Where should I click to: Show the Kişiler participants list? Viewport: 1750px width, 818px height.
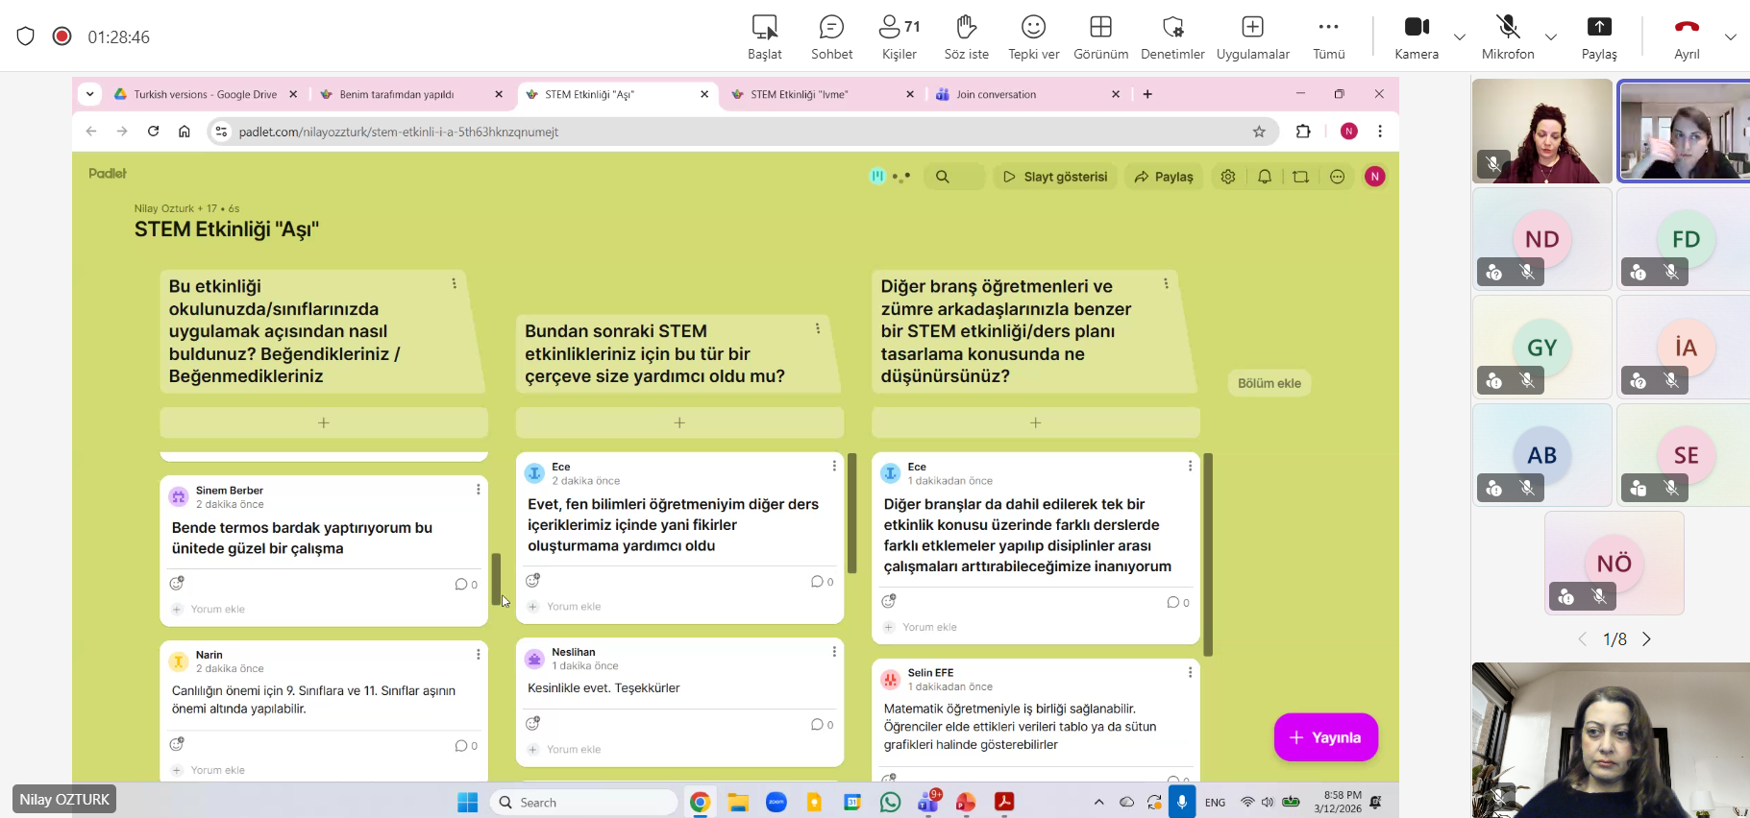pos(899,36)
